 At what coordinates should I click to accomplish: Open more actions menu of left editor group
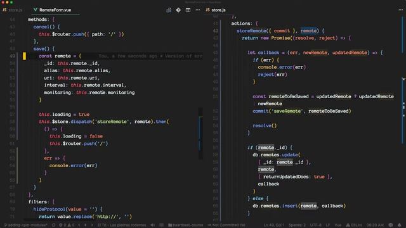(x=198, y=10)
